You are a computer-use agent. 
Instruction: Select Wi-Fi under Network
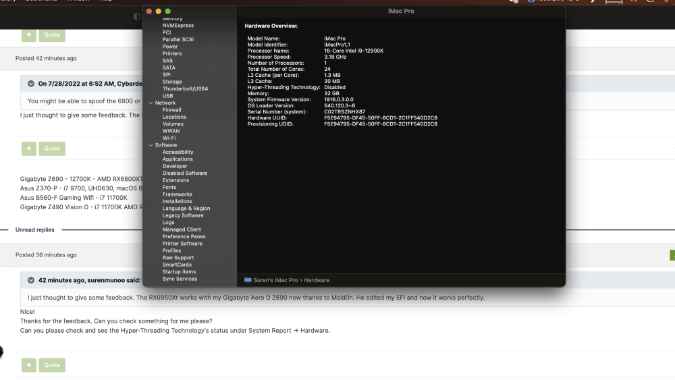(x=169, y=138)
